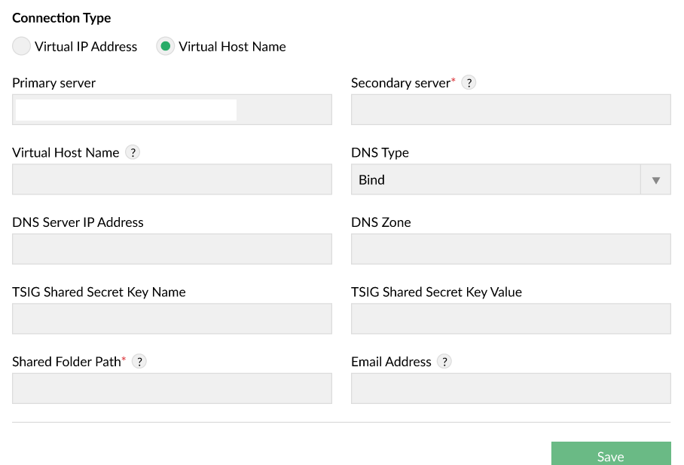Image resolution: width=684 pixels, height=465 pixels.
Task: Click help icon beside Email Address label
Action: (x=444, y=362)
